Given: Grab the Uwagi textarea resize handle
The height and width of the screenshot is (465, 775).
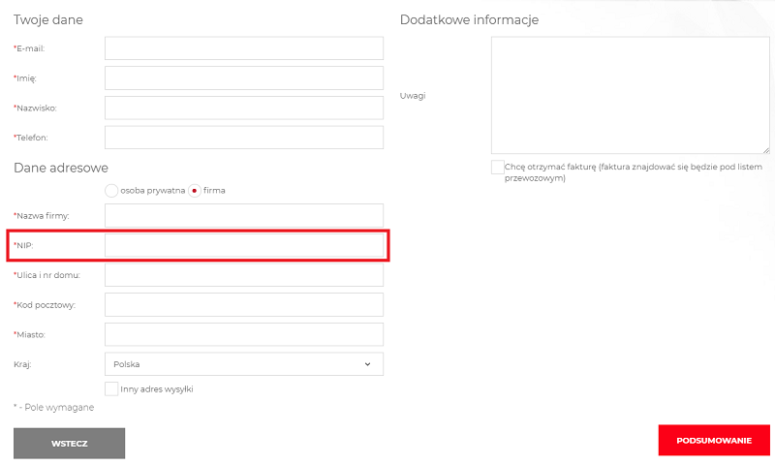Looking at the screenshot, I should (x=765, y=149).
